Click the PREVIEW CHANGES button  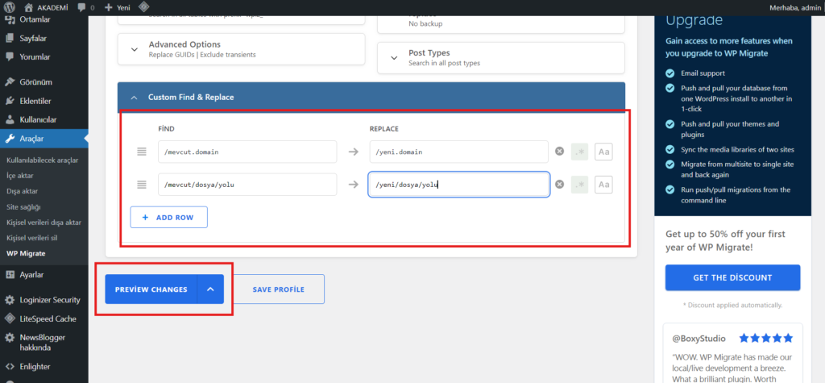tap(151, 289)
